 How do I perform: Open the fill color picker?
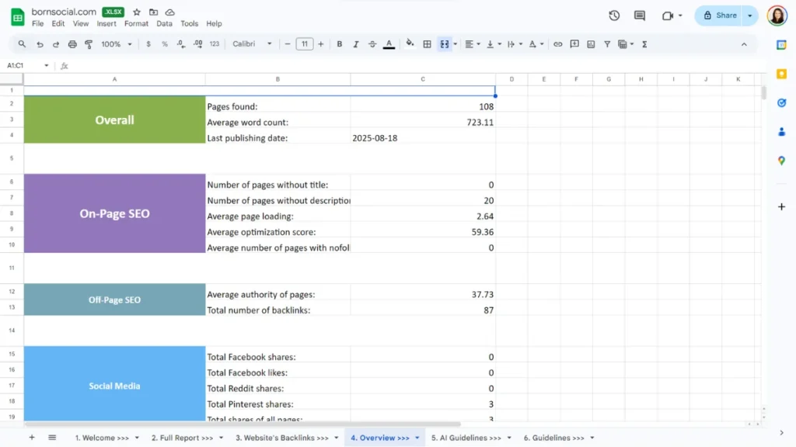point(410,44)
